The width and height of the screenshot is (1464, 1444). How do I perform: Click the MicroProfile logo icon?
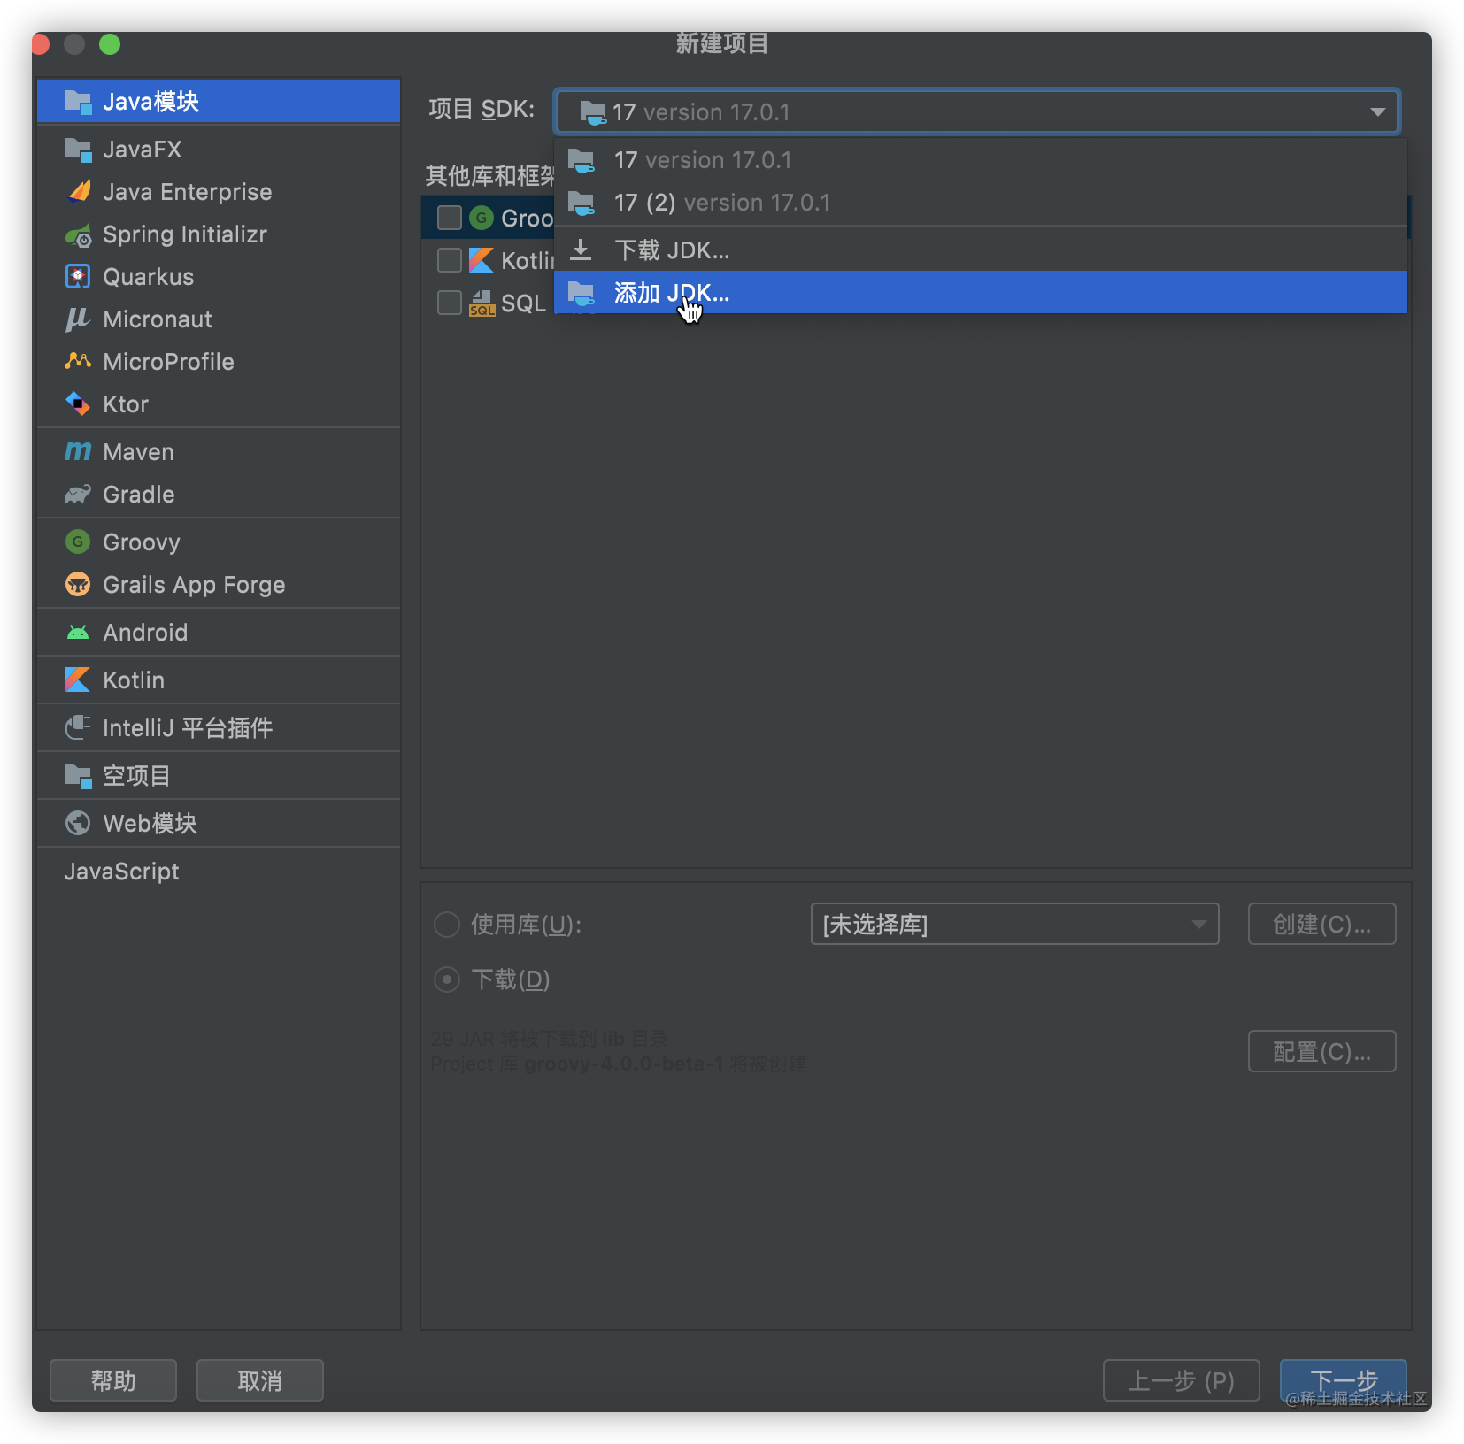pyautogui.click(x=78, y=362)
